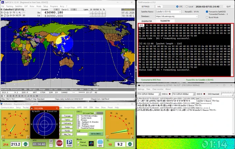Image resolution: width=235 pixels, height=149 pixels.
Task: Open the QRZ globe icon in PstRotator
Action: pyautogui.click(x=100, y=143)
